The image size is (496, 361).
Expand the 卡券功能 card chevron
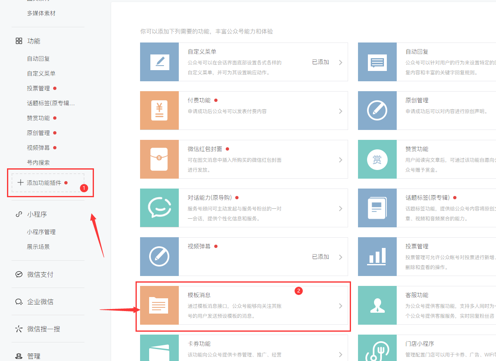click(341, 354)
